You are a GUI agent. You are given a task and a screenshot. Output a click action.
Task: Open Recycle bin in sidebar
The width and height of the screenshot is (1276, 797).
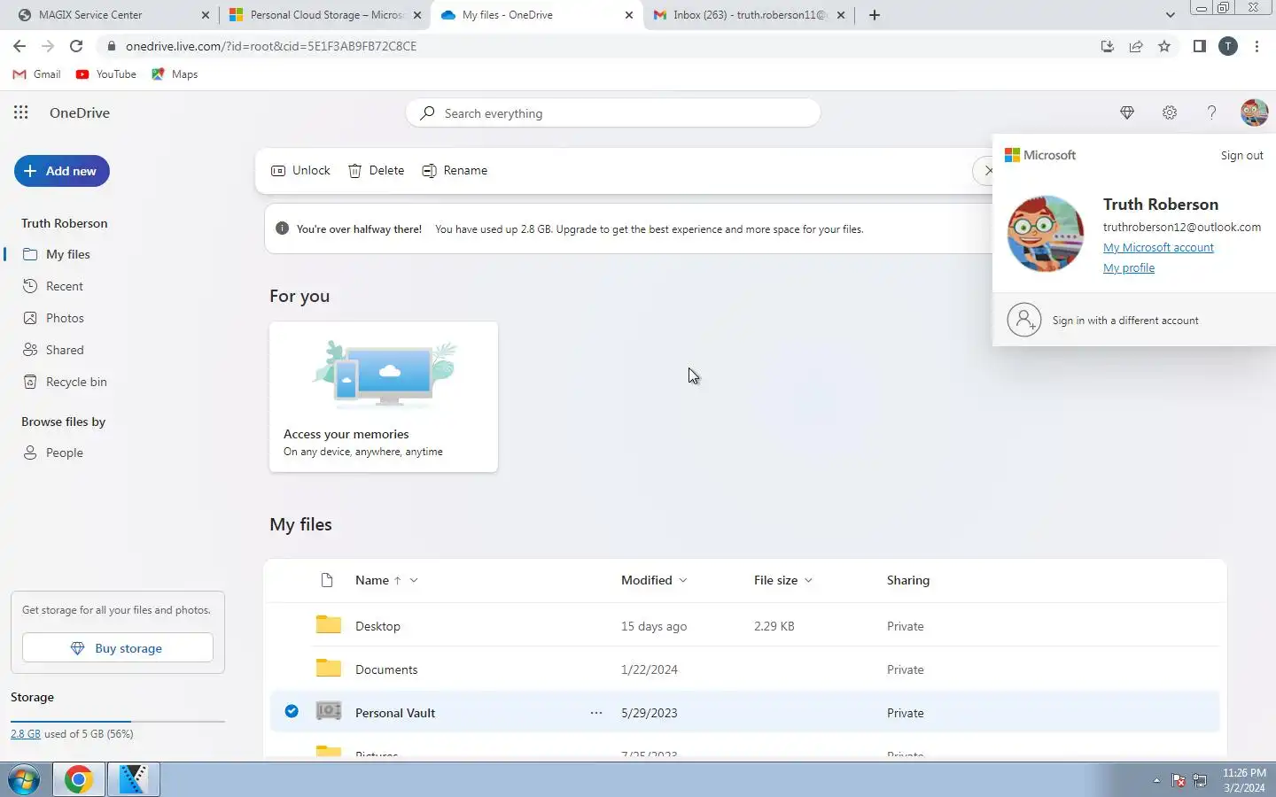[64, 382]
